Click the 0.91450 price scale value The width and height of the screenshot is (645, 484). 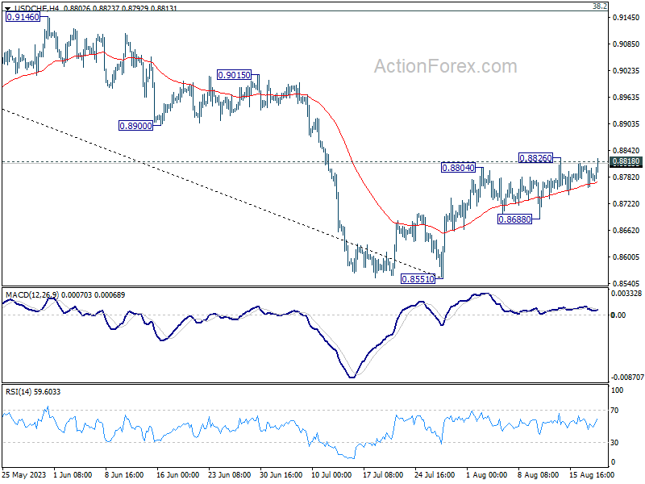626,17
